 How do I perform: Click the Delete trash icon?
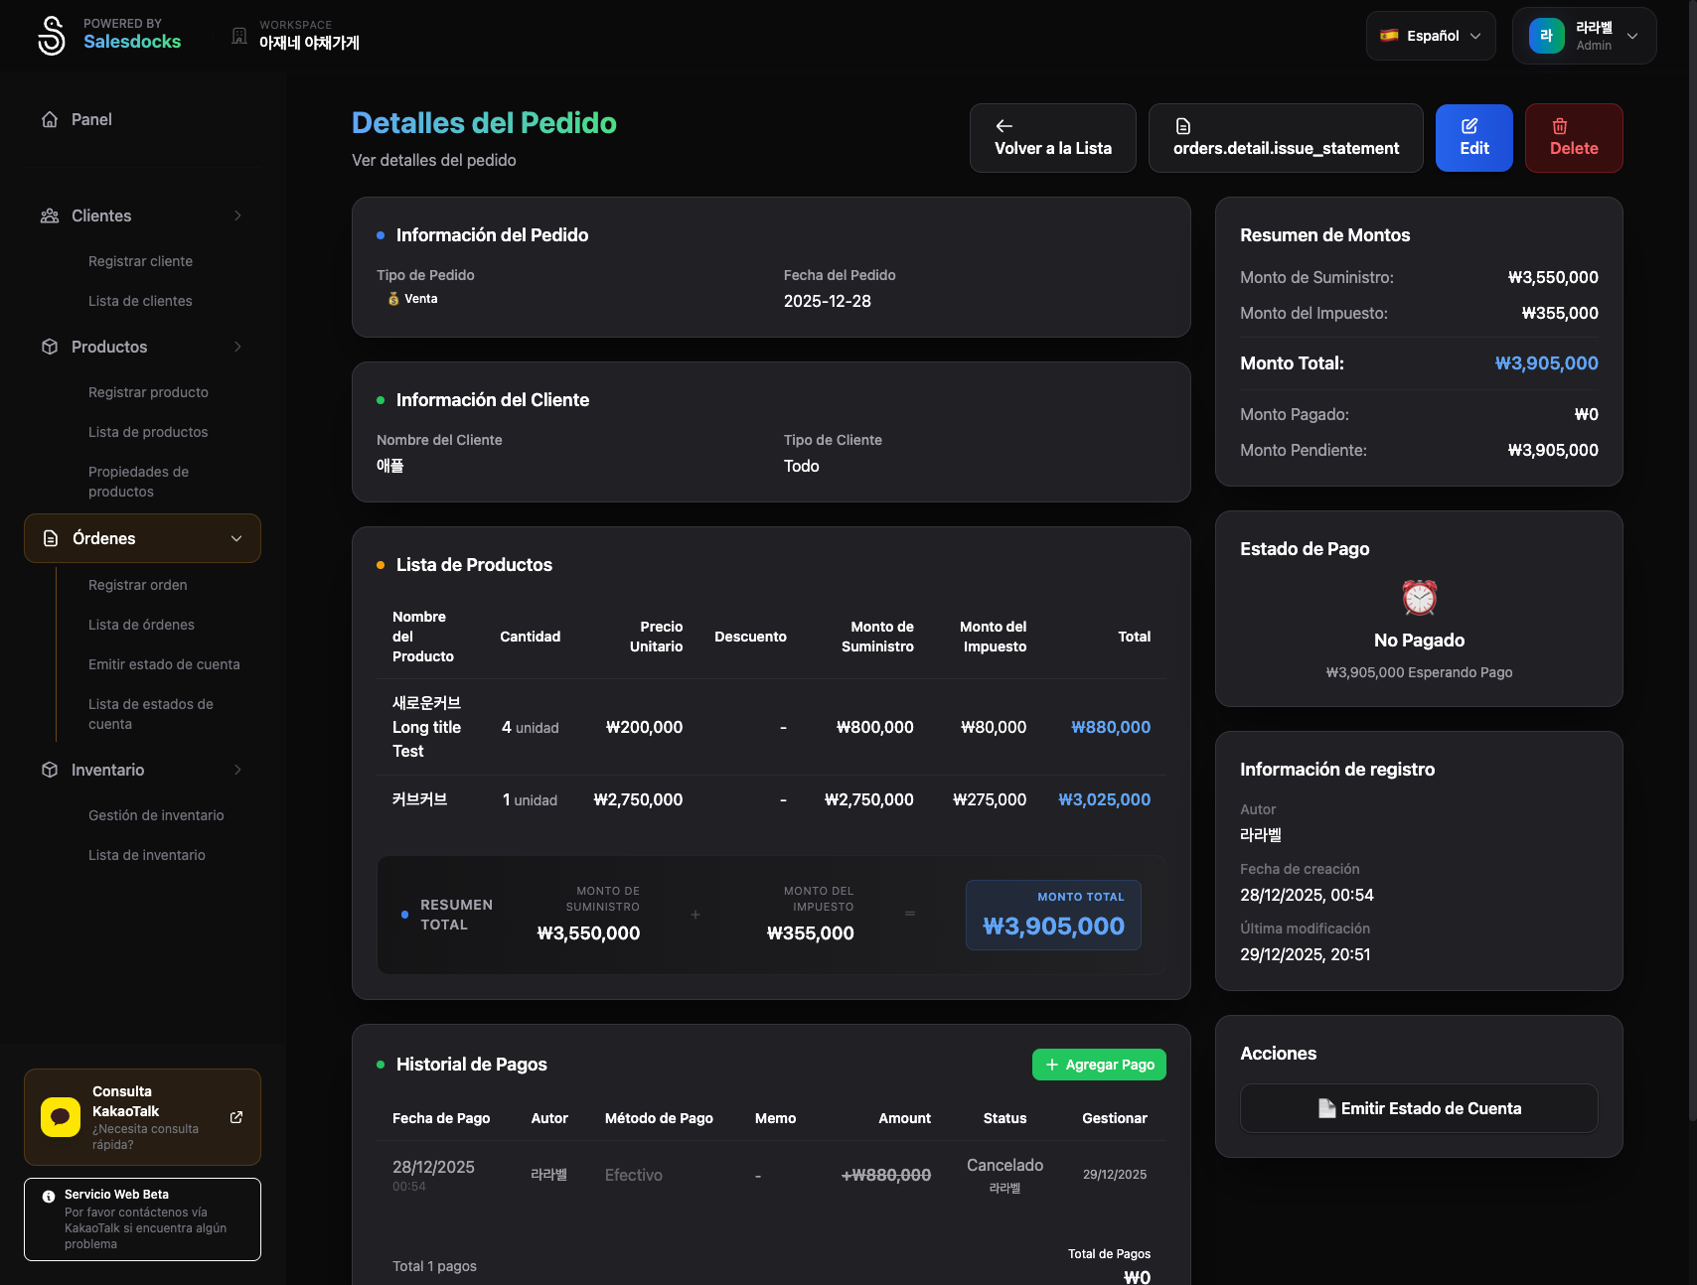(1560, 126)
